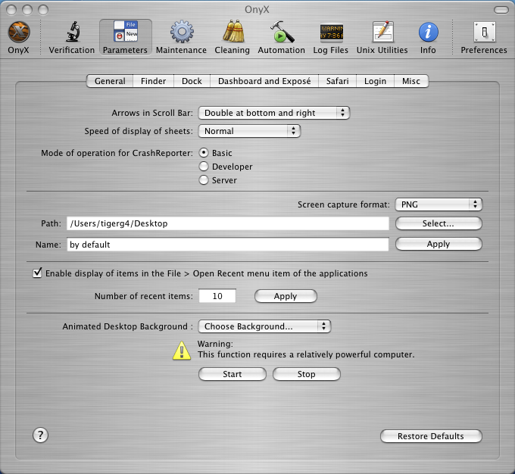
Task: Click Apply next to the Name field
Action: (x=439, y=244)
